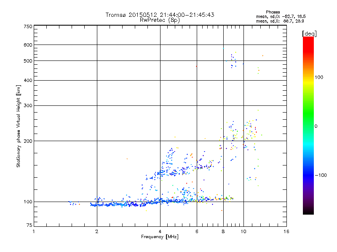Click the x-axis tick label '10'

tap(243, 231)
